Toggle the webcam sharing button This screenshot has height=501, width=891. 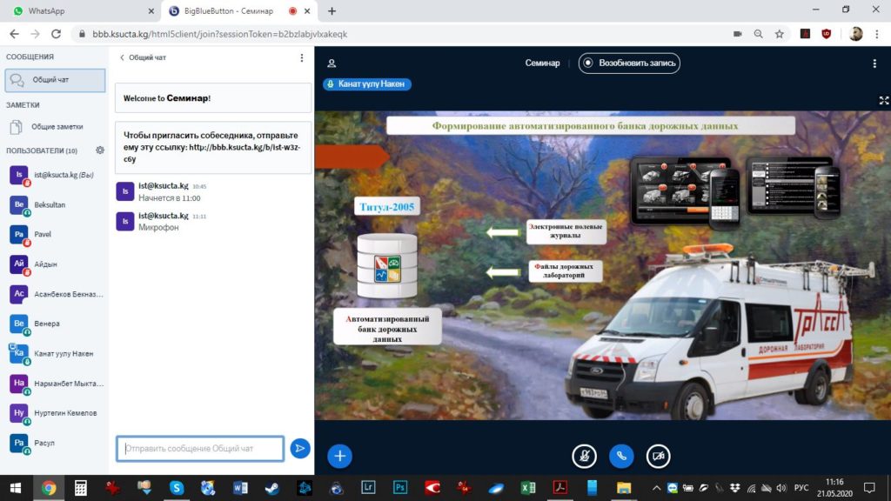[x=659, y=456]
